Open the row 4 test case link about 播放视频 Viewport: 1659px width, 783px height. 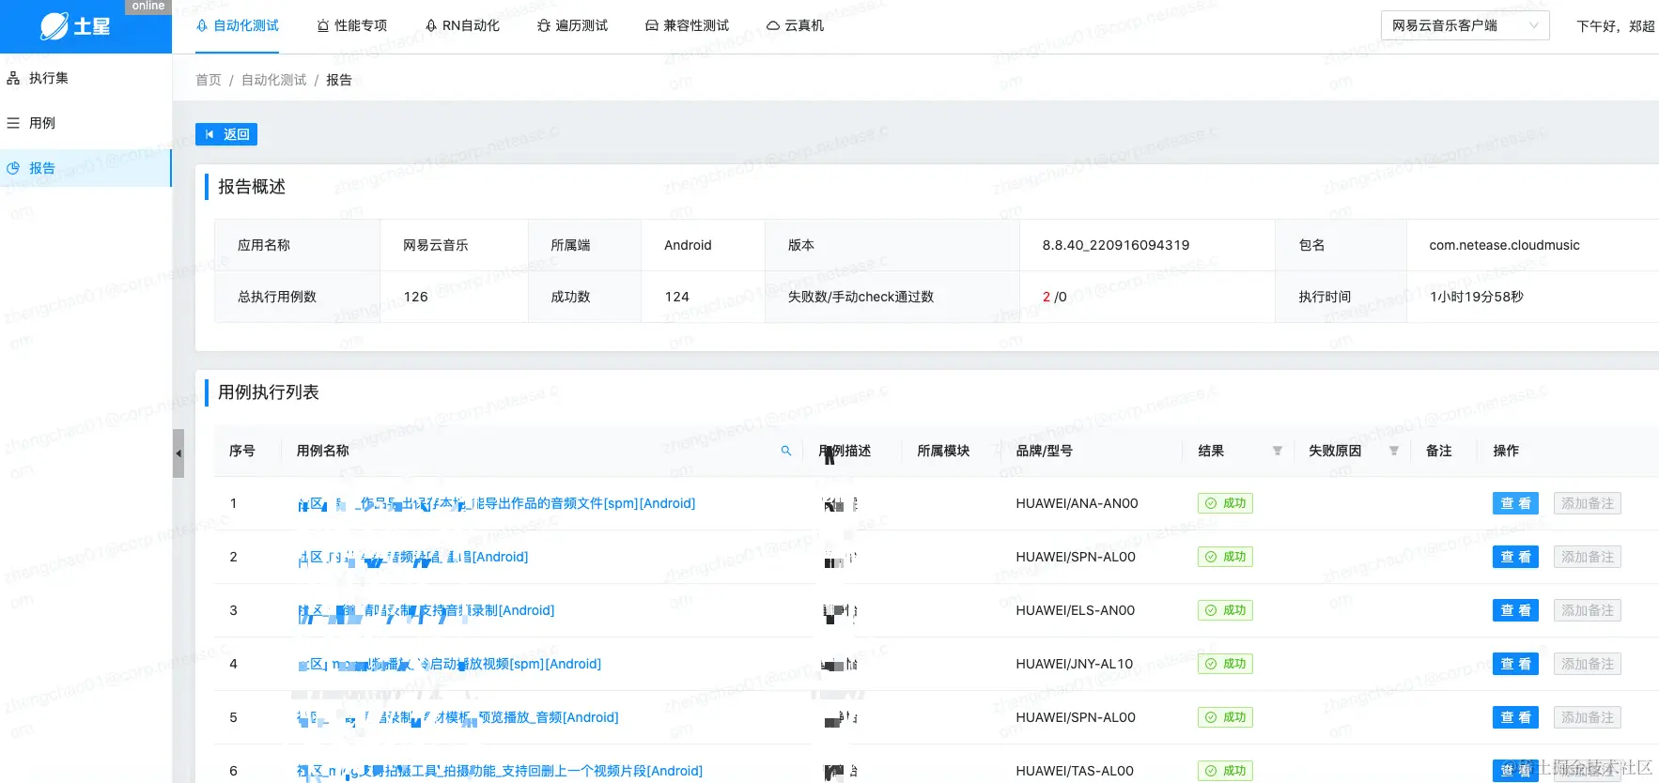coord(449,664)
